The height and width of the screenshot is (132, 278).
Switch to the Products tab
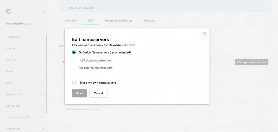(149, 20)
